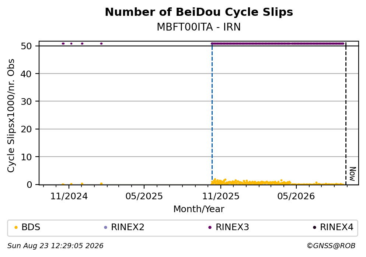Click the BDS yellow legend marker
This screenshot has height=257, width=366.
[16, 228]
